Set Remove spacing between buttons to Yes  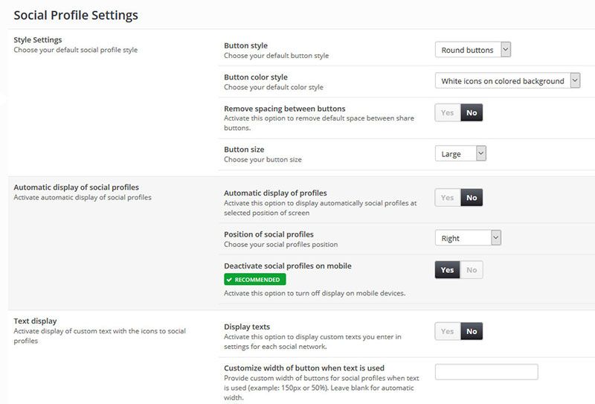pos(448,113)
